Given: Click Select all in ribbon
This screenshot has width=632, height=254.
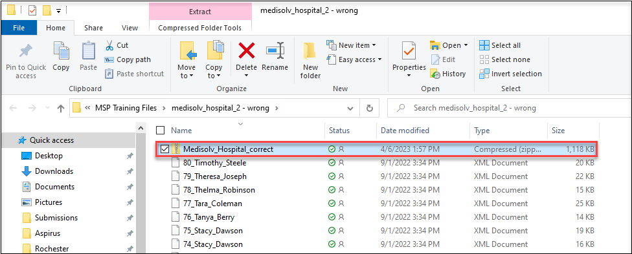Looking at the screenshot, I should point(500,45).
